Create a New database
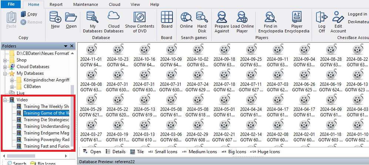369x165 pixels. pyautogui.click(x=55, y=20)
